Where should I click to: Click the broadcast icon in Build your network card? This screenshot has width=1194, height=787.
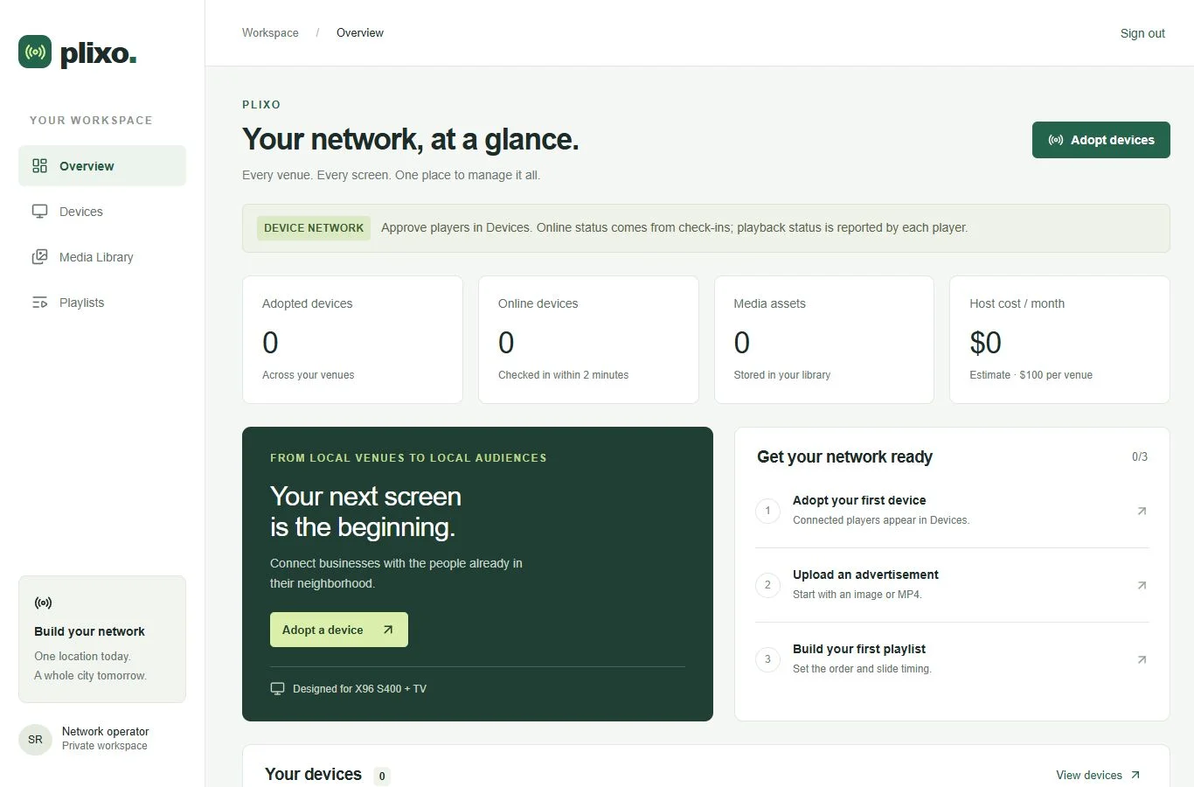[43, 602]
